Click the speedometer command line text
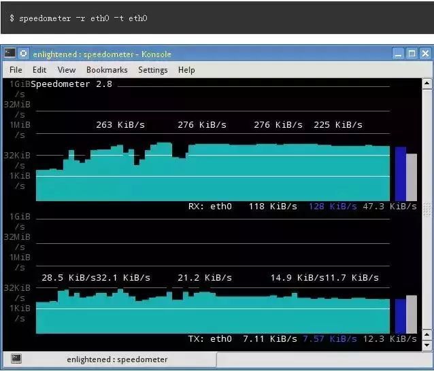434x371 pixels. (x=78, y=18)
